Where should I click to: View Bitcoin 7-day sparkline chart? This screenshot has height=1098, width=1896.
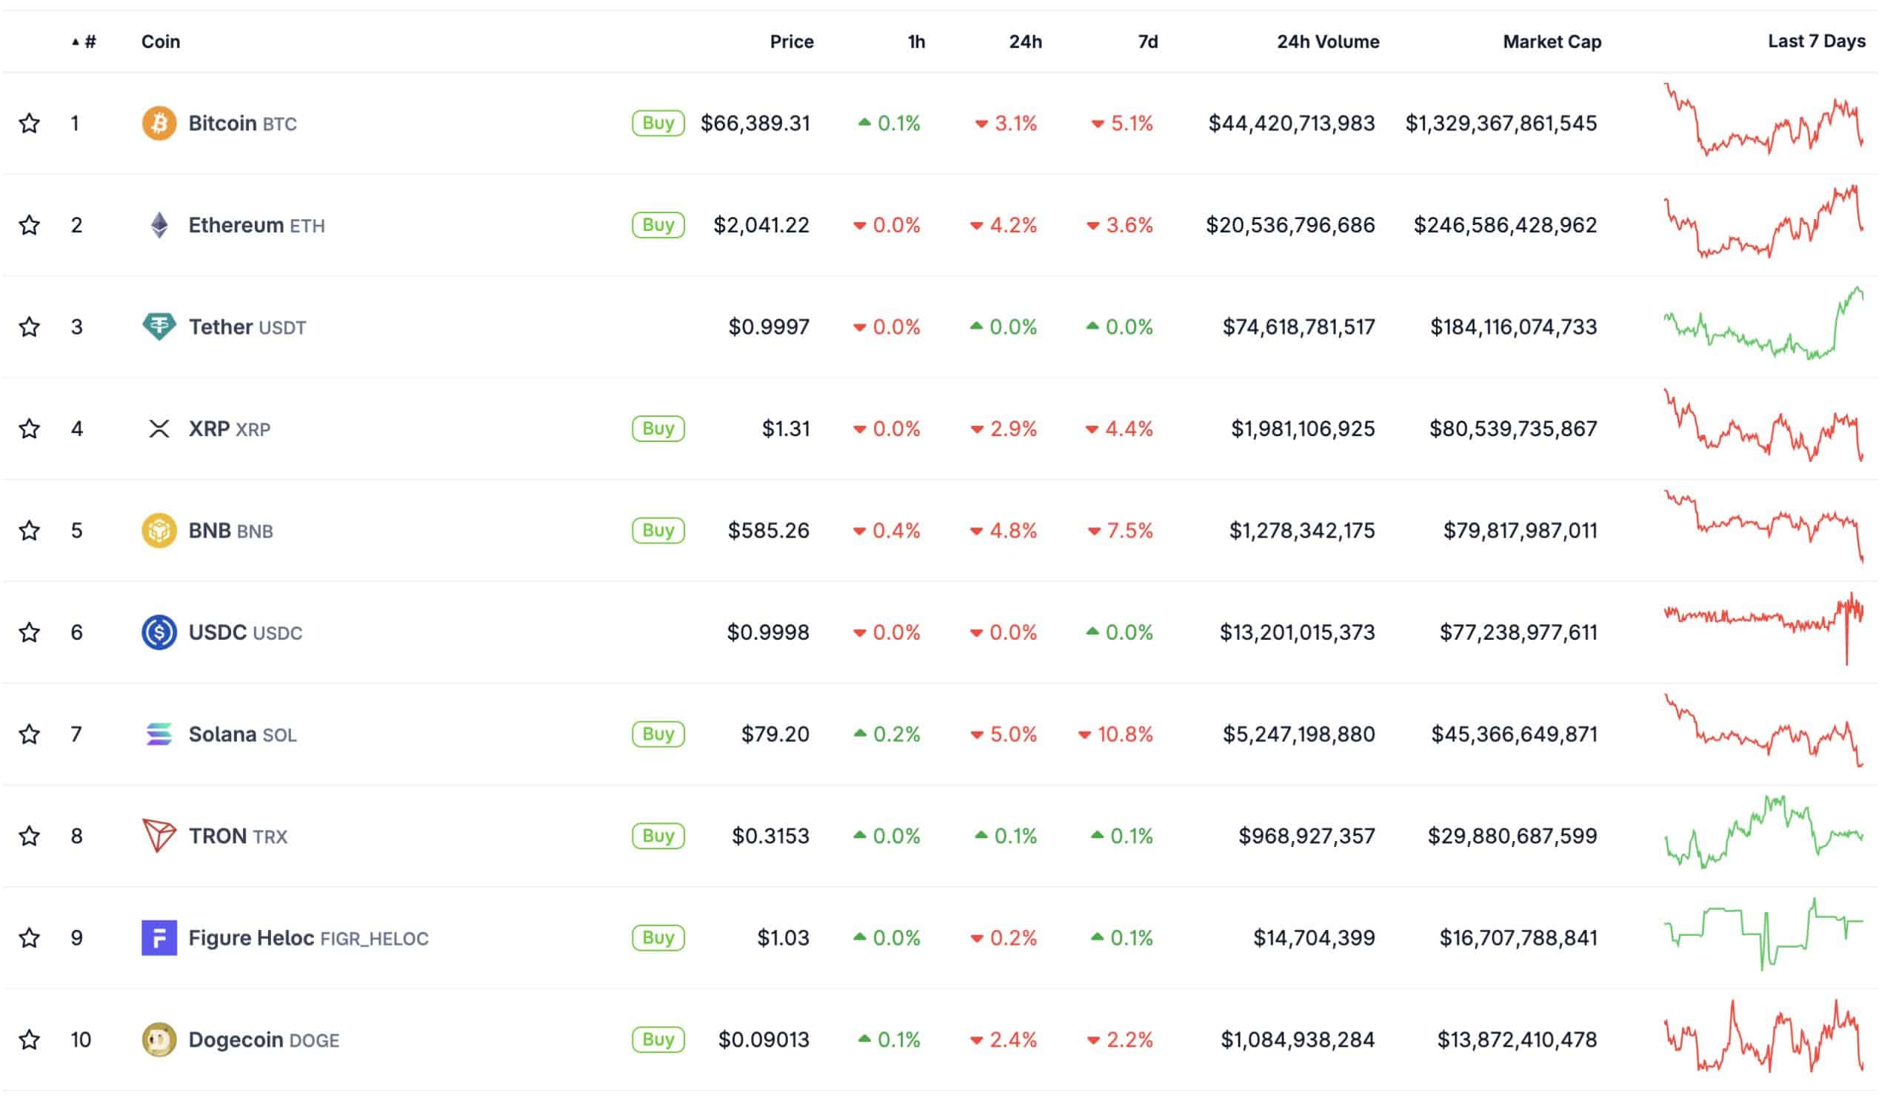(1764, 120)
